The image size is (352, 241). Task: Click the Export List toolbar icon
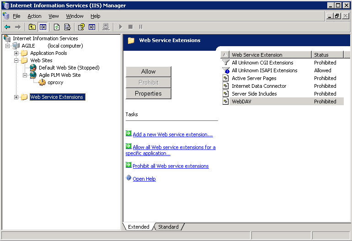67,27
